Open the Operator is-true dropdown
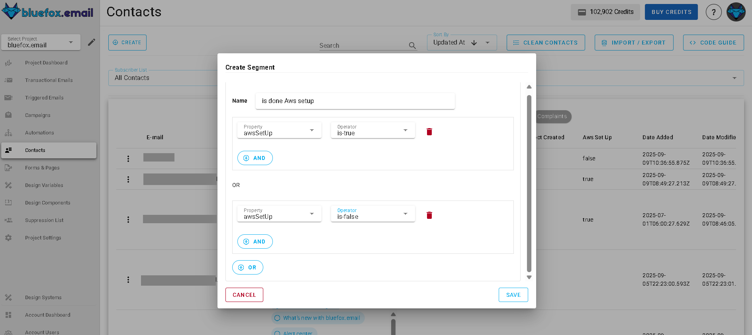This screenshot has height=335, width=752. [373, 130]
